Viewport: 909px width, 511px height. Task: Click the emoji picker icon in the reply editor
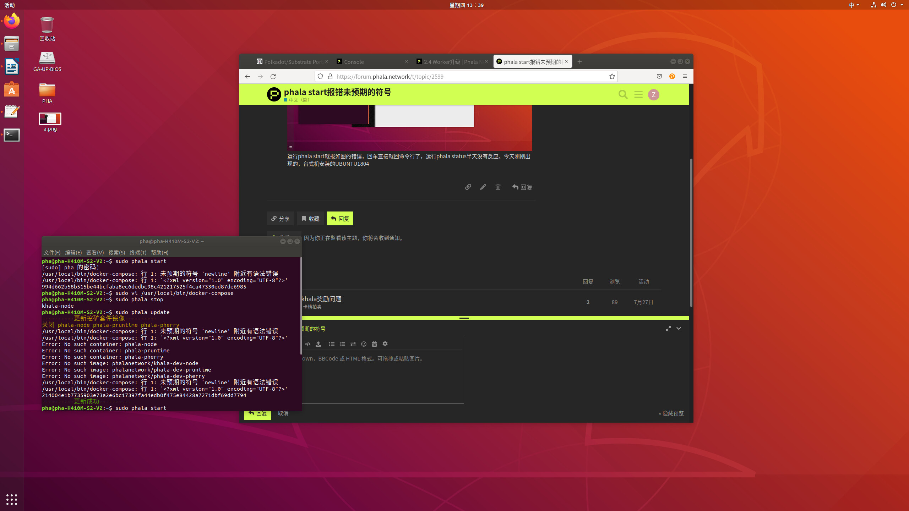pos(364,344)
